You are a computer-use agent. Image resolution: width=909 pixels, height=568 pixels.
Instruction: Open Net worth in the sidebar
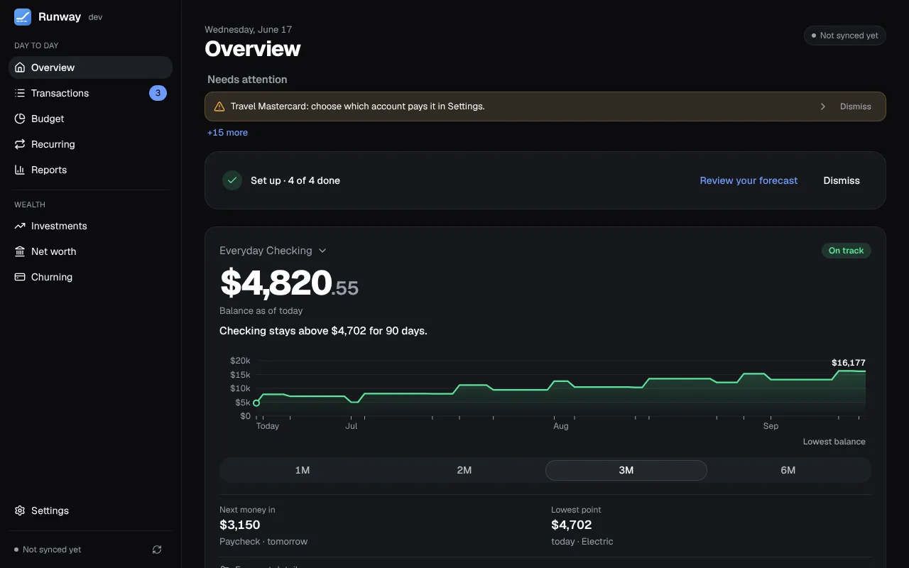90,251
